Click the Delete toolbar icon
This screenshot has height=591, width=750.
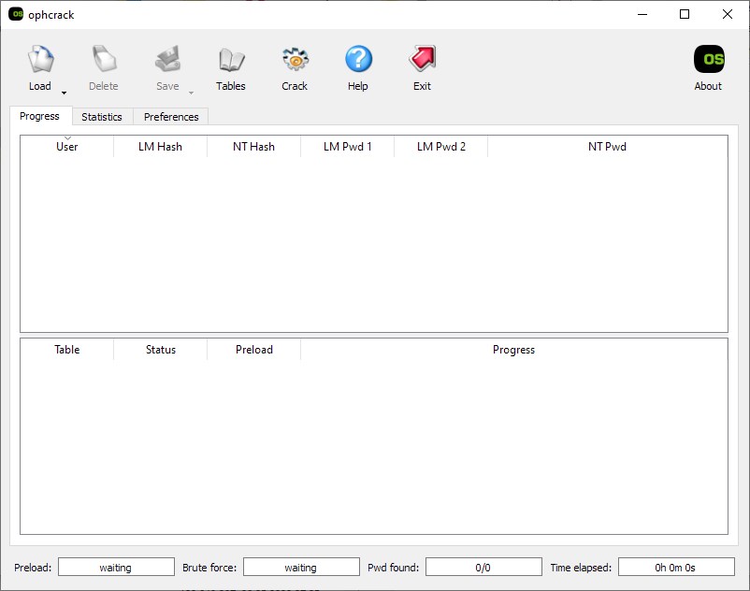pyautogui.click(x=104, y=60)
